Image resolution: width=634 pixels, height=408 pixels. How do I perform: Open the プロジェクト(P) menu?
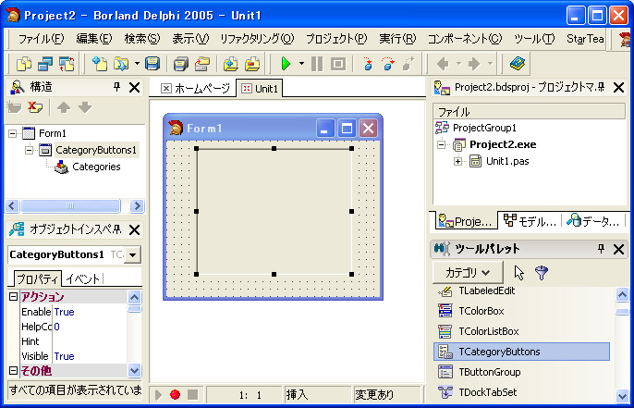click(x=336, y=39)
